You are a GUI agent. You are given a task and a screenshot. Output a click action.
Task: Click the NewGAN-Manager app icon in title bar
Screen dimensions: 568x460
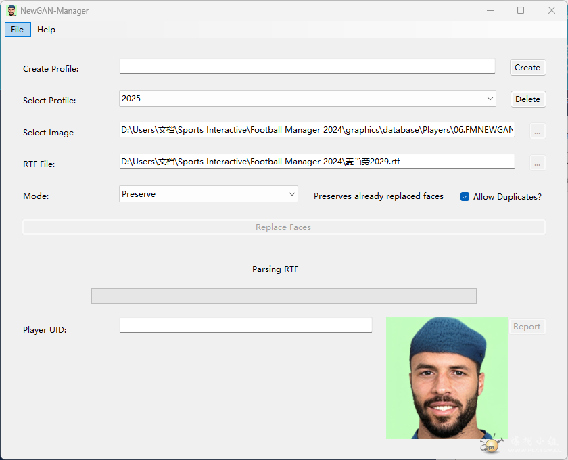[x=11, y=11]
